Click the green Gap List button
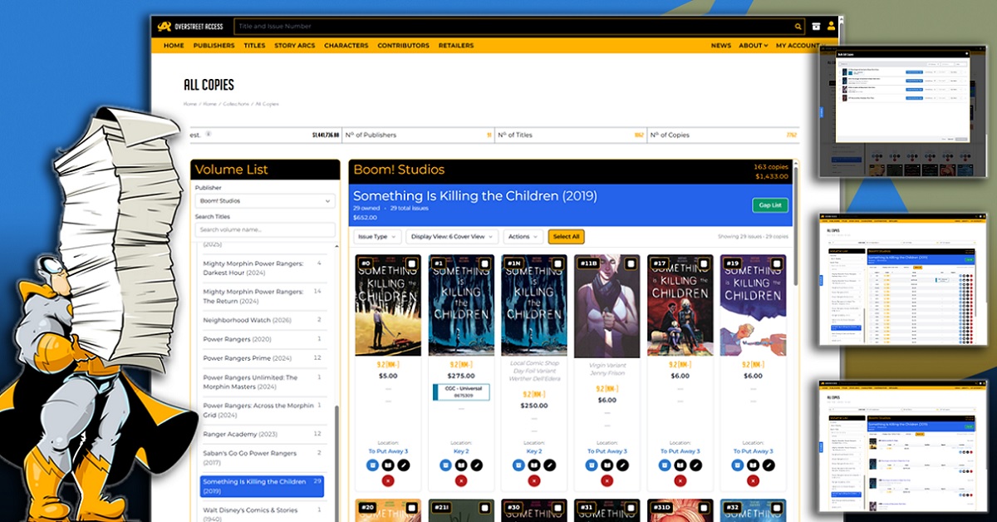Screen dimensions: 997x522 tap(769, 204)
